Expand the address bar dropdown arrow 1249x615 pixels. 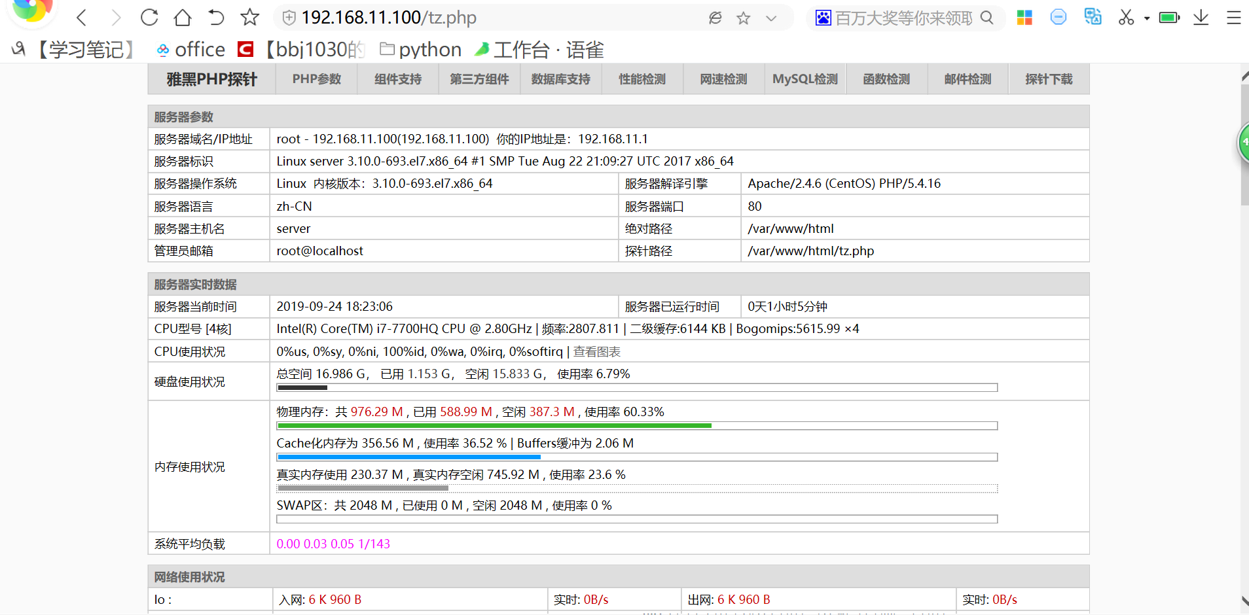point(771,18)
